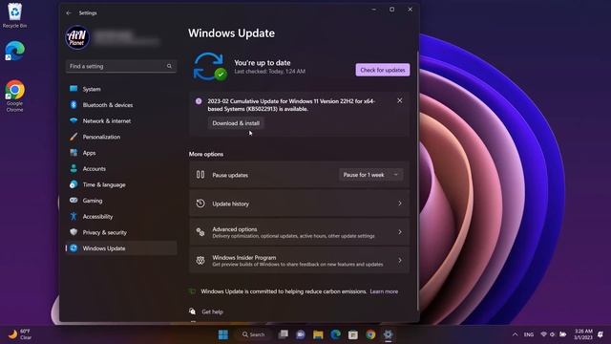Click the 'Last checked: Today' text
The image size is (611, 344).
[x=269, y=72]
